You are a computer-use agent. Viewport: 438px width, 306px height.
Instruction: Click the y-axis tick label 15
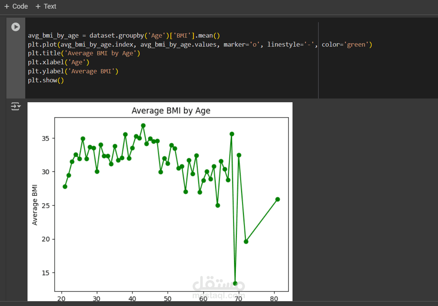[46, 273]
